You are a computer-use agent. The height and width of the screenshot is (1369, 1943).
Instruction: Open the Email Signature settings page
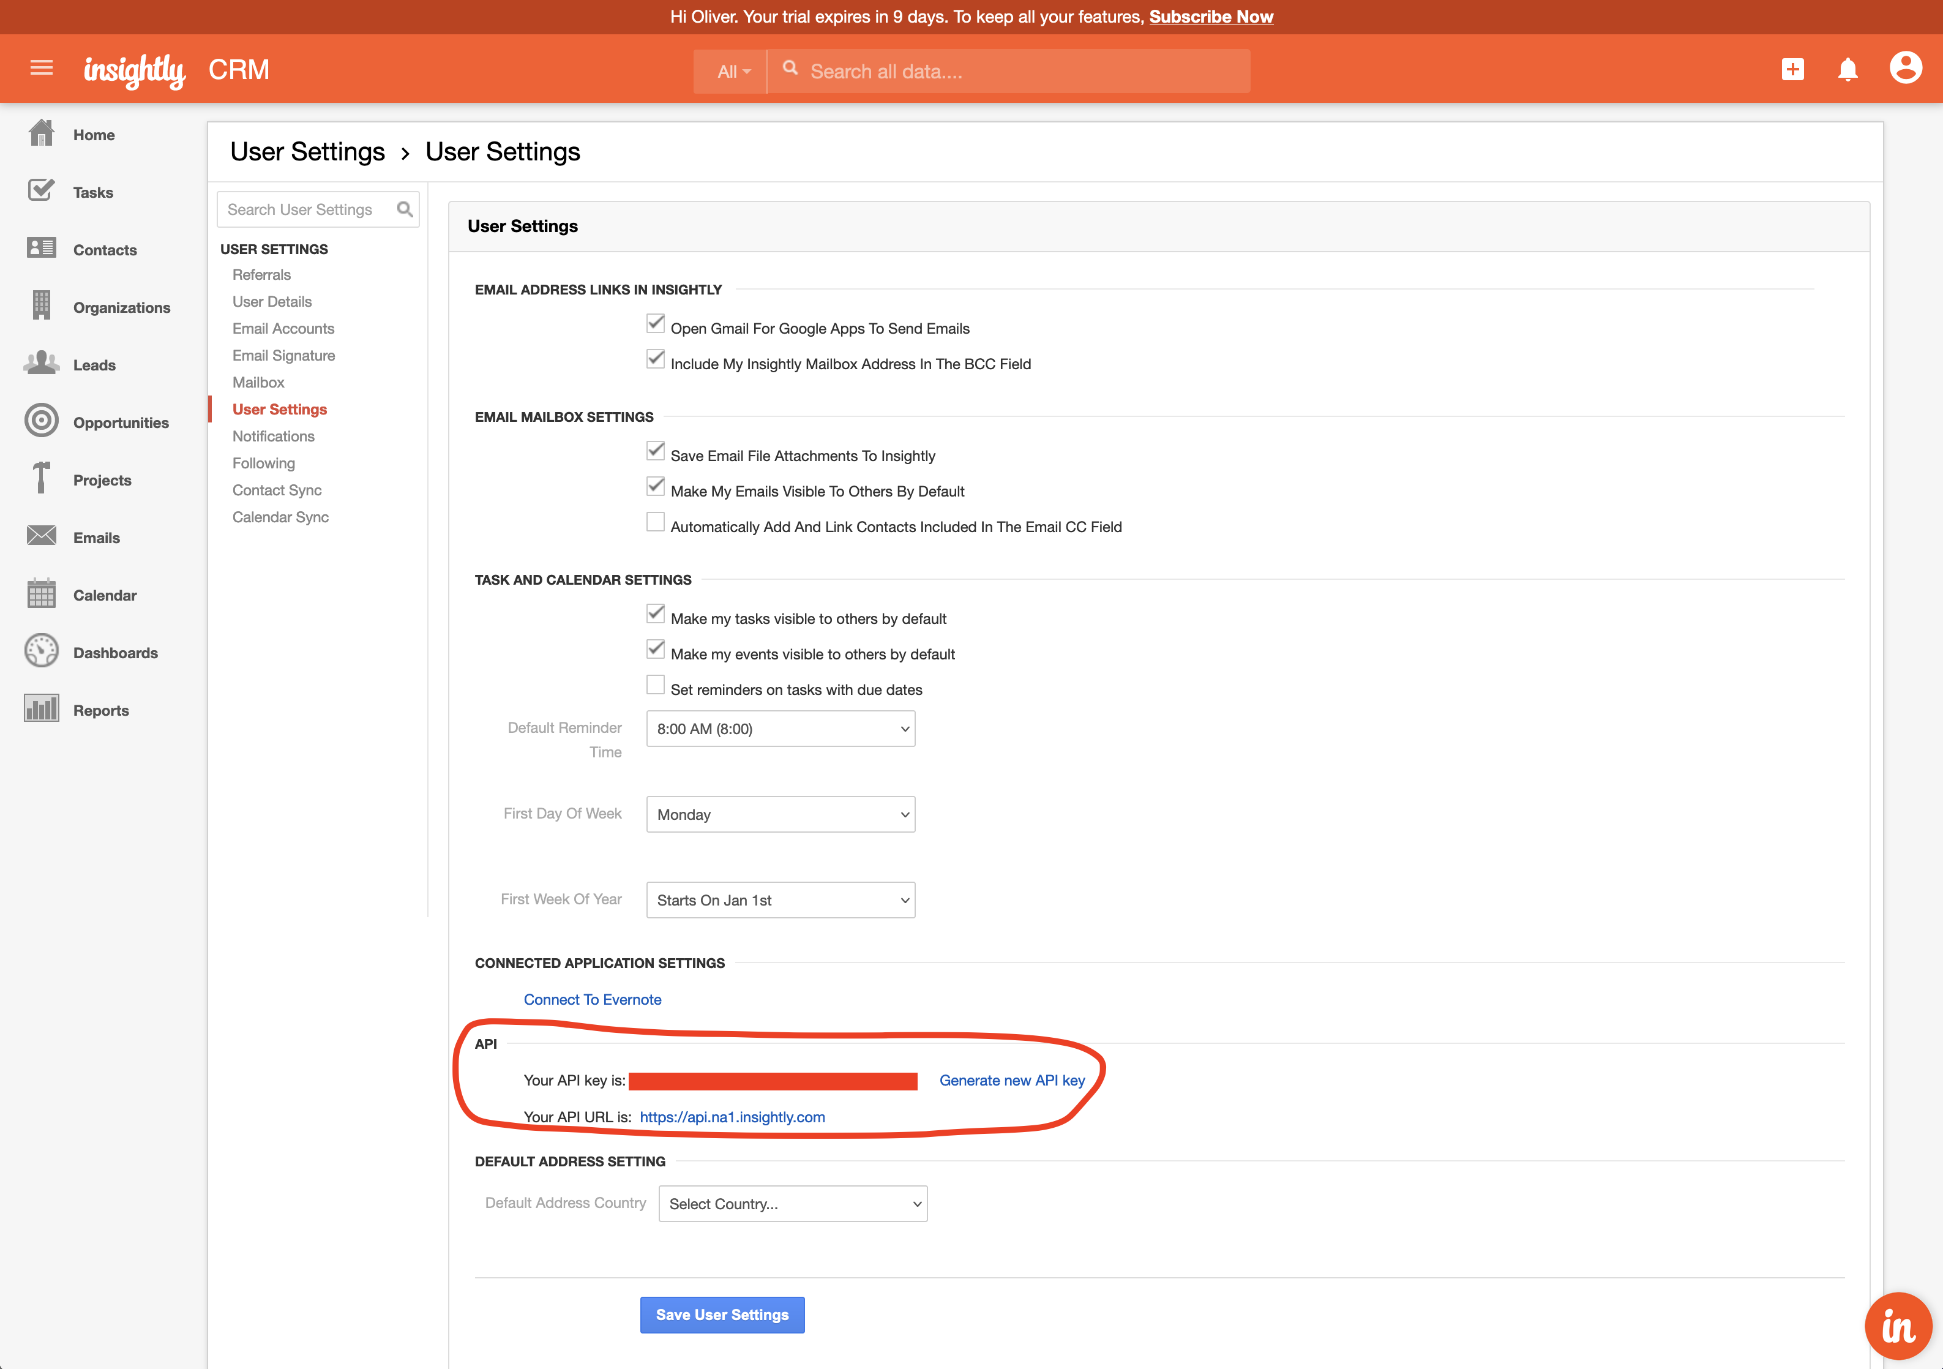(283, 356)
